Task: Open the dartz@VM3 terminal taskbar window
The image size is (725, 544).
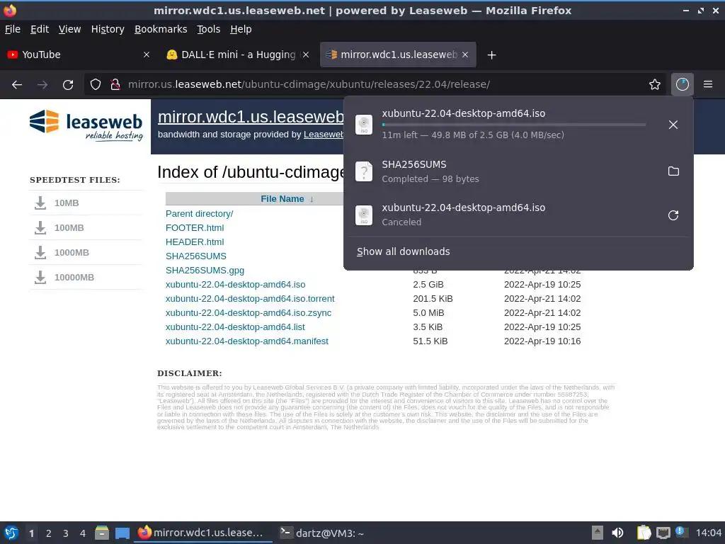Action: pyautogui.click(x=323, y=533)
